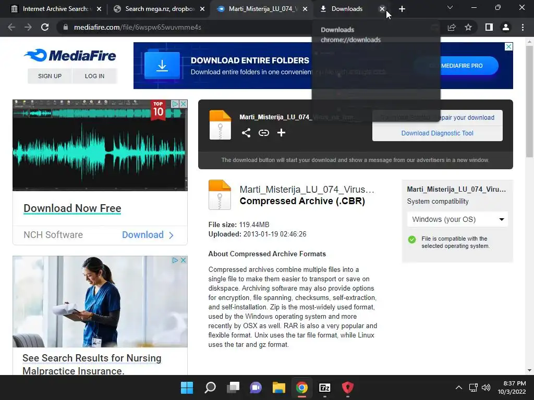Click the audio waveform ad image
The width and height of the screenshot is (534, 400).
100,146
